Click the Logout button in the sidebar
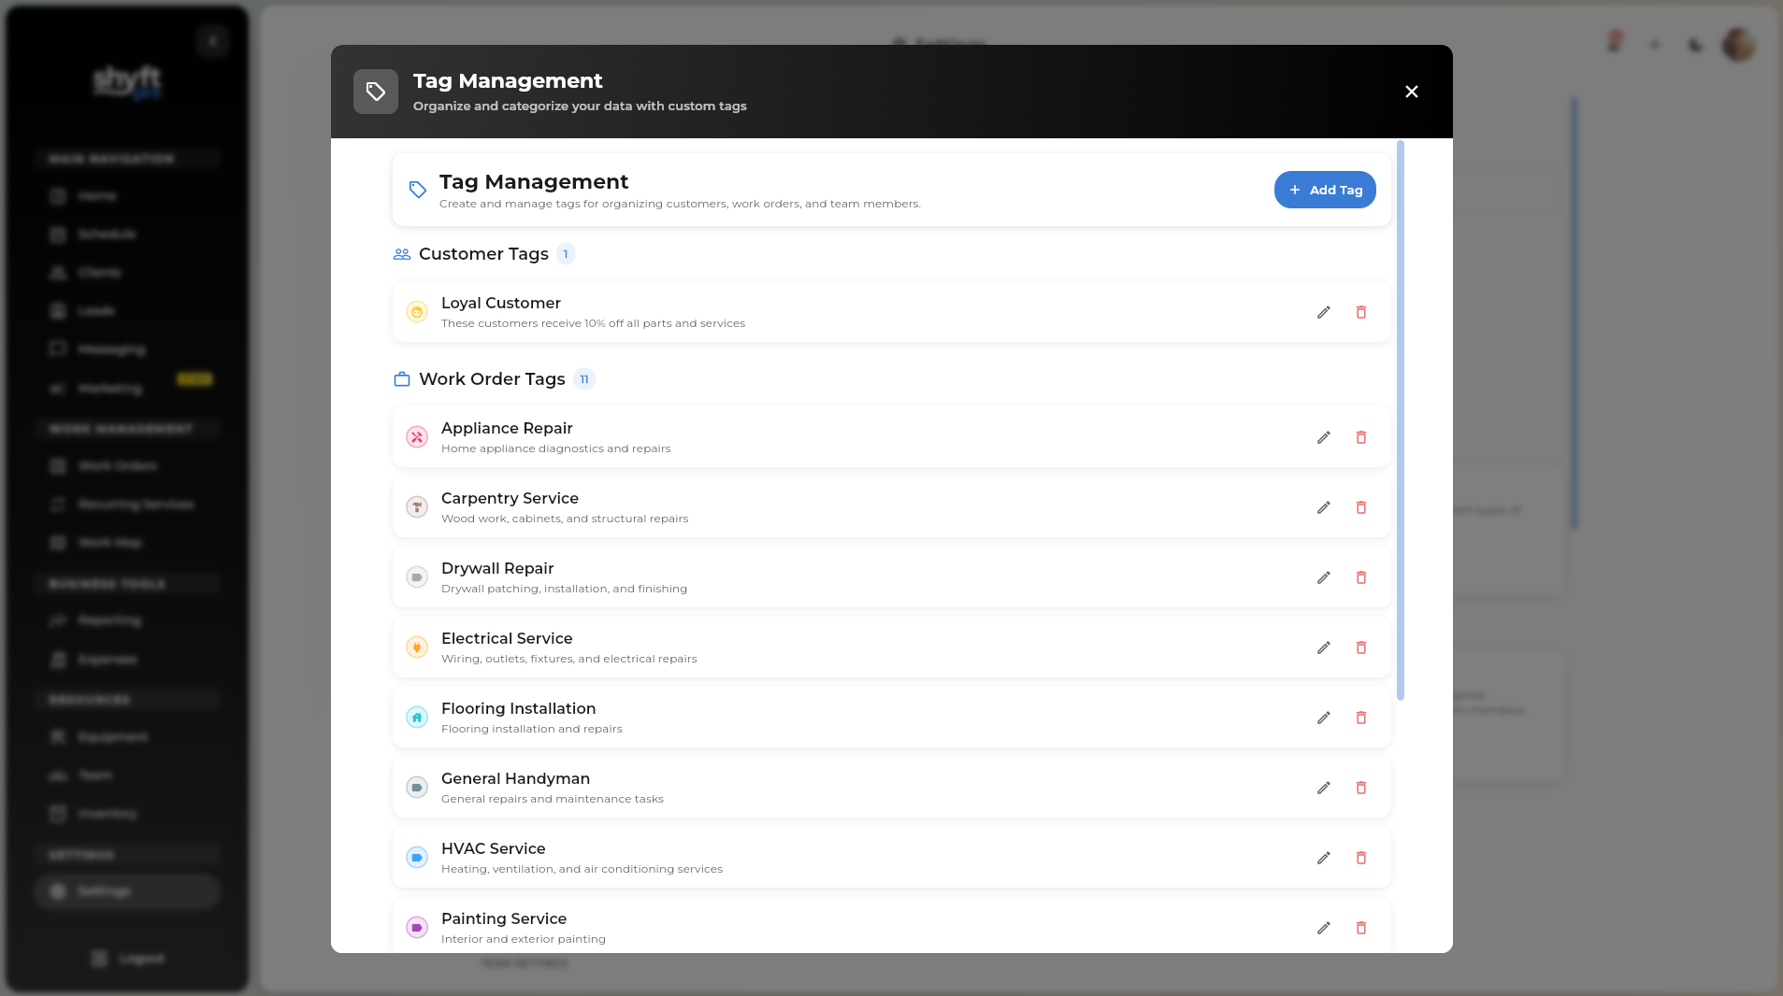This screenshot has height=996, width=1783. [x=127, y=958]
